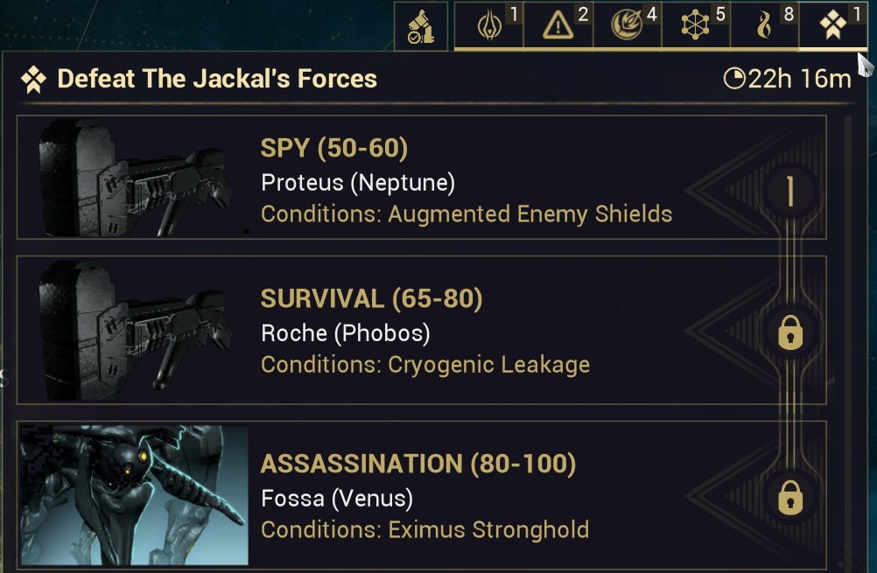This screenshot has width=877, height=573.
Task: Click the clock icon beside the timer
Action: (x=733, y=80)
